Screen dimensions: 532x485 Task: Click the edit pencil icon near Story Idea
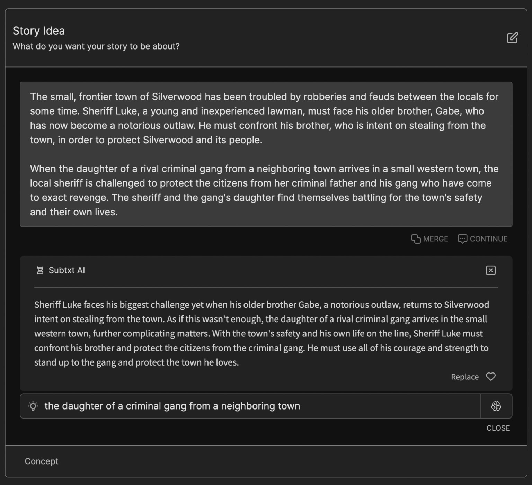[512, 38]
